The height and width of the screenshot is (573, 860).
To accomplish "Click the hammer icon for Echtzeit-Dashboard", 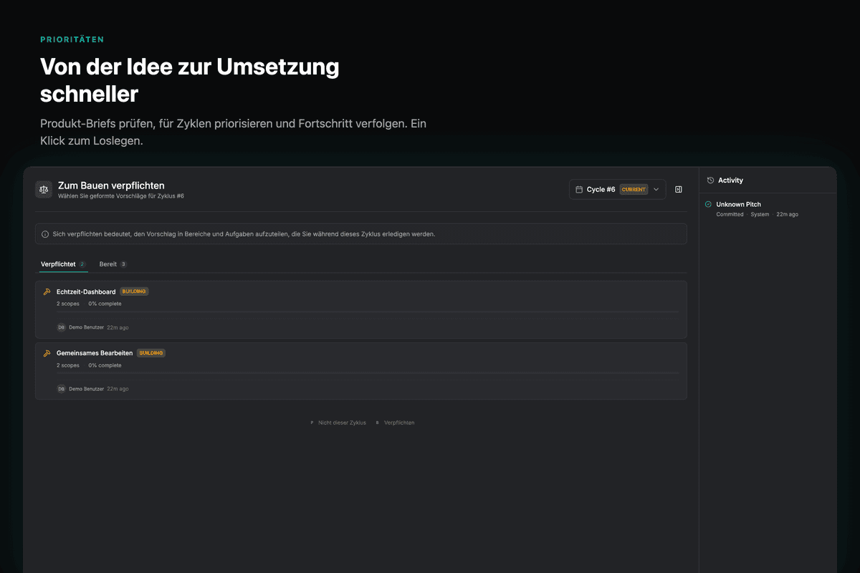I will click(x=47, y=292).
